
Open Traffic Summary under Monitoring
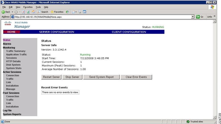pyautogui.click(x=16, y=51)
